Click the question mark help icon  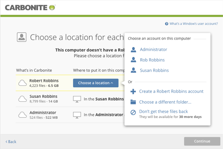(166, 24)
